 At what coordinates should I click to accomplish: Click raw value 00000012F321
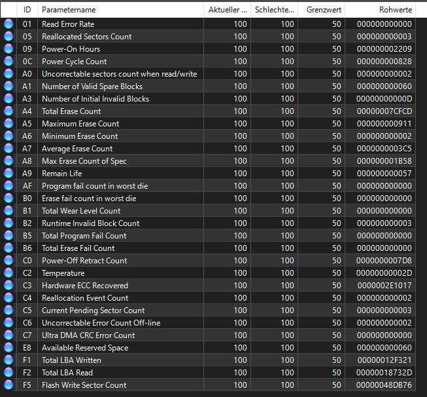click(384, 360)
